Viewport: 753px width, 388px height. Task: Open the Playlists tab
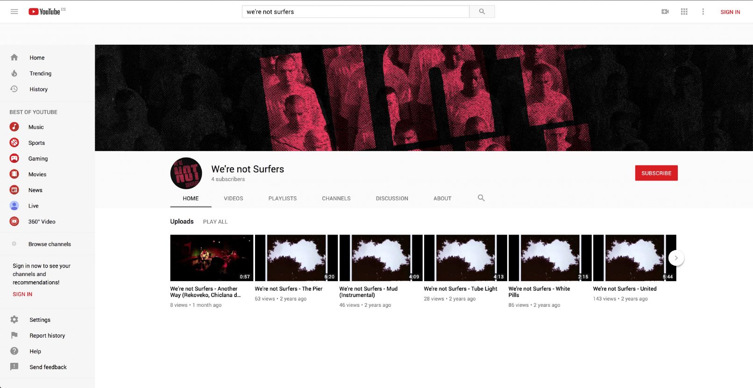[x=282, y=199]
